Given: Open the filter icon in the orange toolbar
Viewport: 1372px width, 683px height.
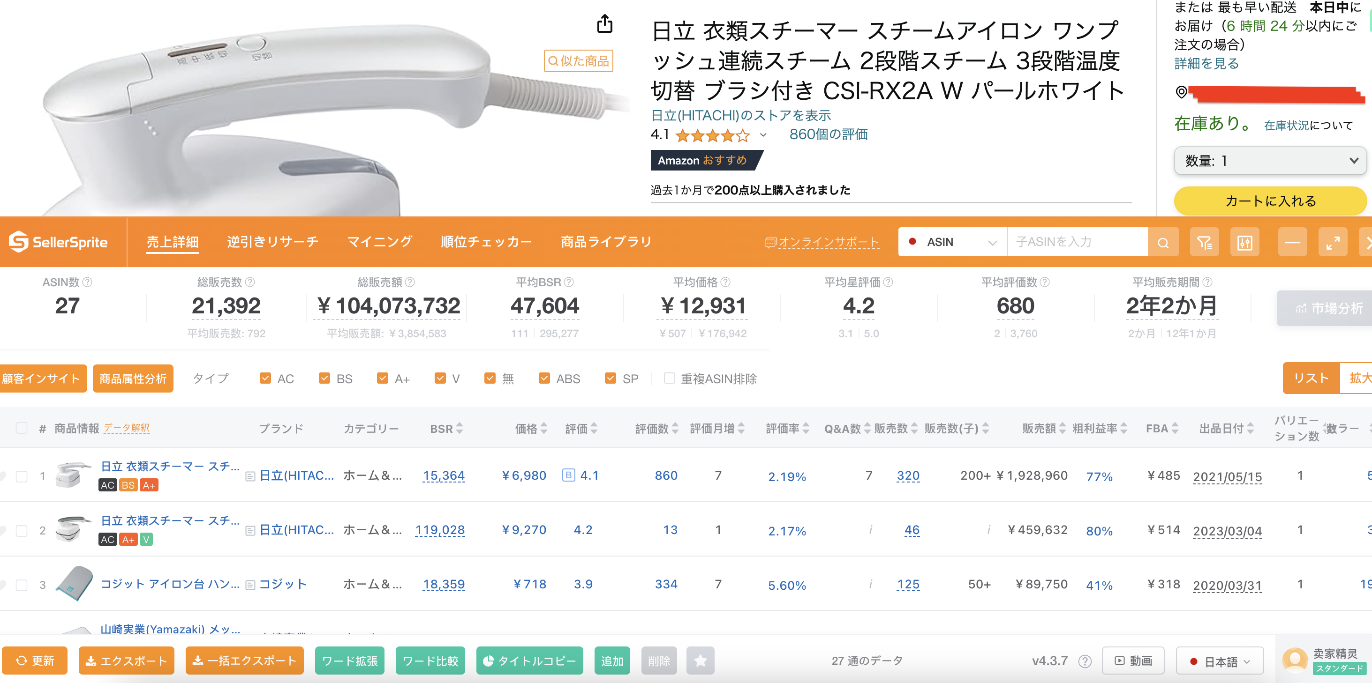Looking at the screenshot, I should coord(1204,243).
